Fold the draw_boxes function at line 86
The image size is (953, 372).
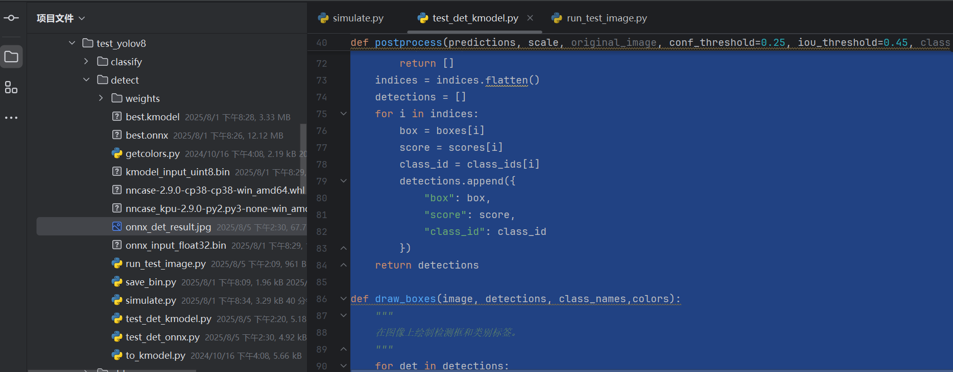(344, 299)
